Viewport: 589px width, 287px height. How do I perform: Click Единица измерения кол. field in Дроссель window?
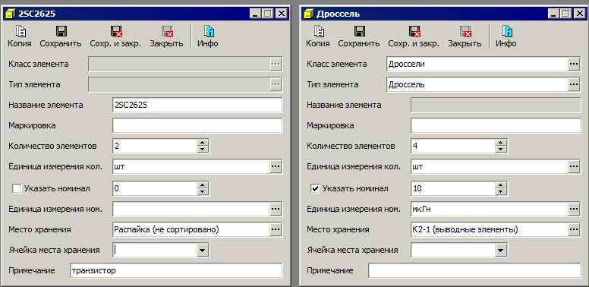pos(490,166)
